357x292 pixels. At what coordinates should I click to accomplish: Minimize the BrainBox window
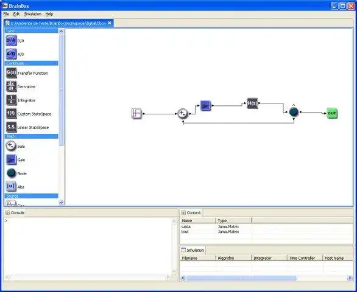(x=334, y=6)
